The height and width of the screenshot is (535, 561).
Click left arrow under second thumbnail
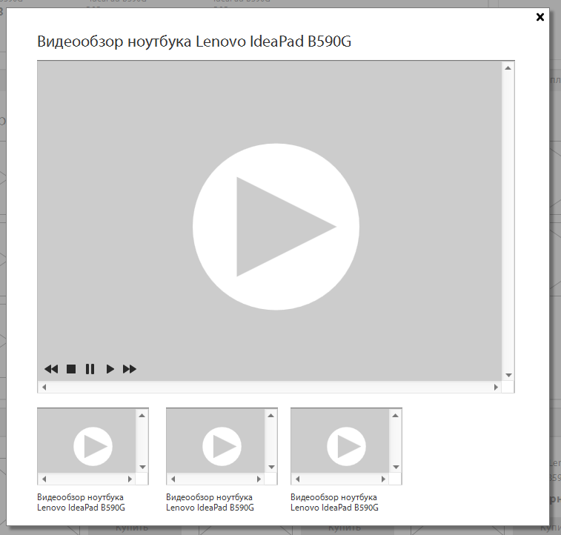[173, 479]
